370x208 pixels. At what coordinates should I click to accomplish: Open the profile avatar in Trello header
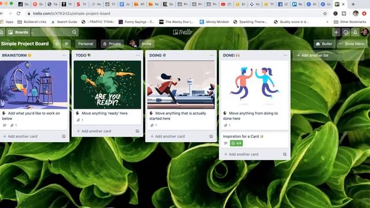(x=365, y=32)
